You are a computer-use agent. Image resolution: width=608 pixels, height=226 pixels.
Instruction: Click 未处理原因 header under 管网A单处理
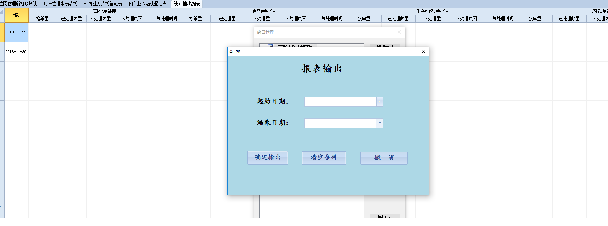pyautogui.click(x=132, y=19)
